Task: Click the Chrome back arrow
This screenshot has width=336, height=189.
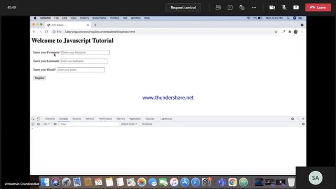Action: click(x=34, y=31)
